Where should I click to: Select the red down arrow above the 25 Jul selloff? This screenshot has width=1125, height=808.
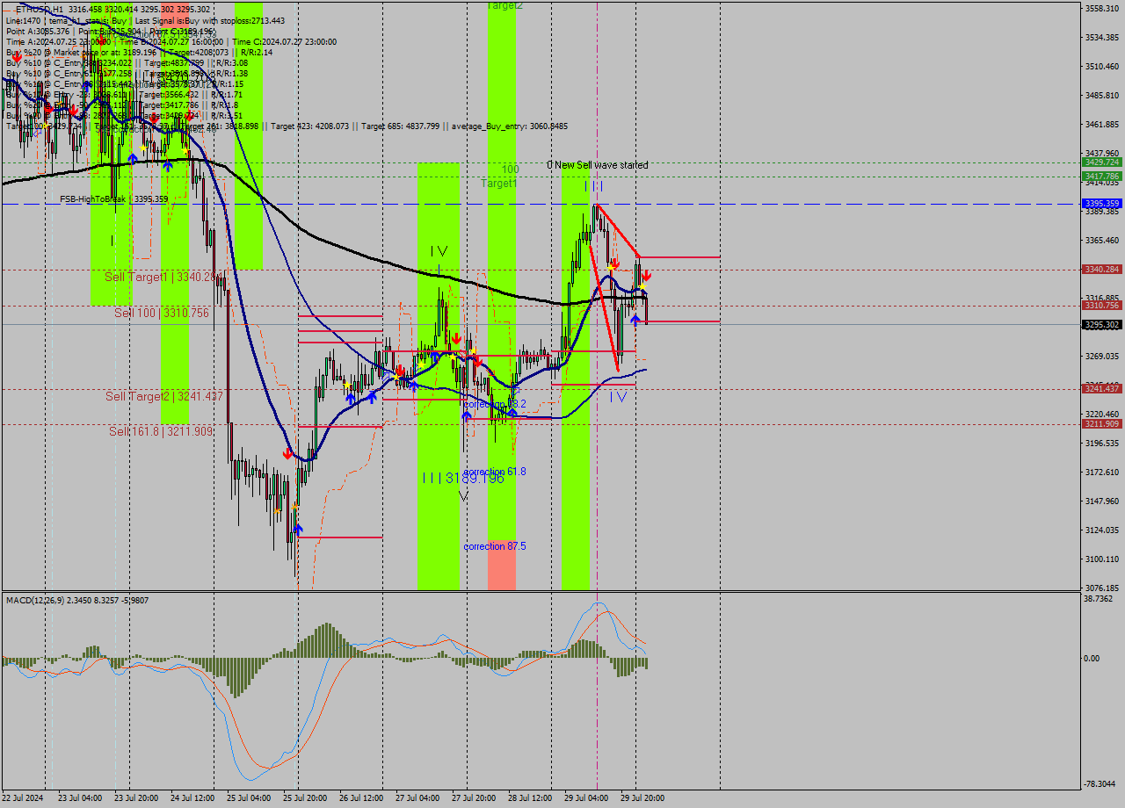[x=288, y=453]
